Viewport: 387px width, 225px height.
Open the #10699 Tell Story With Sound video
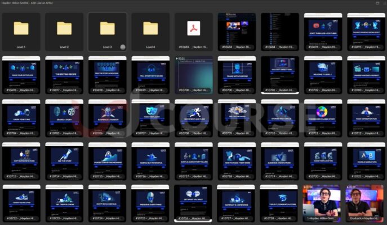(150, 72)
